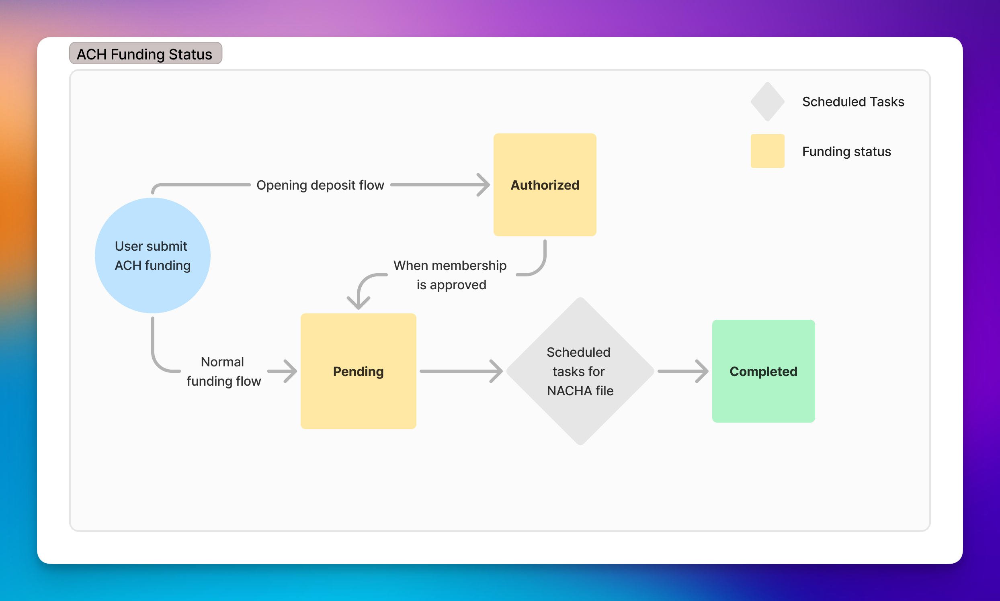
Task: Click the gray diamond legend shape
Action: [x=767, y=102]
